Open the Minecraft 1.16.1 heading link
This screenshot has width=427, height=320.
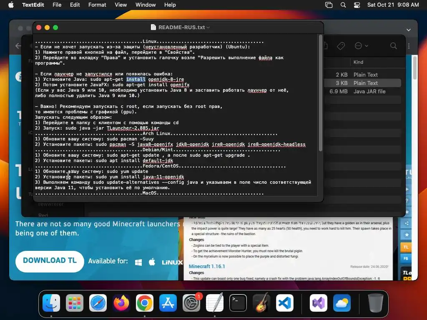(x=207, y=266)
